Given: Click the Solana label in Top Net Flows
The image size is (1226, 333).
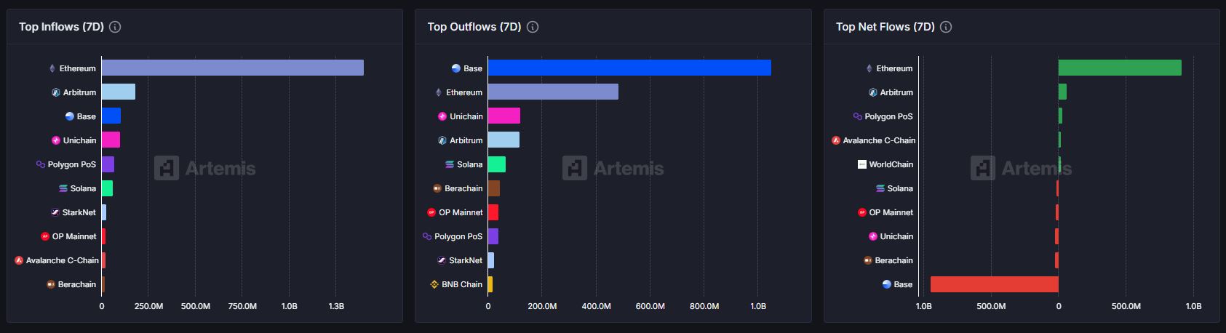Looking at the screenshot, I should pos(900,188).
